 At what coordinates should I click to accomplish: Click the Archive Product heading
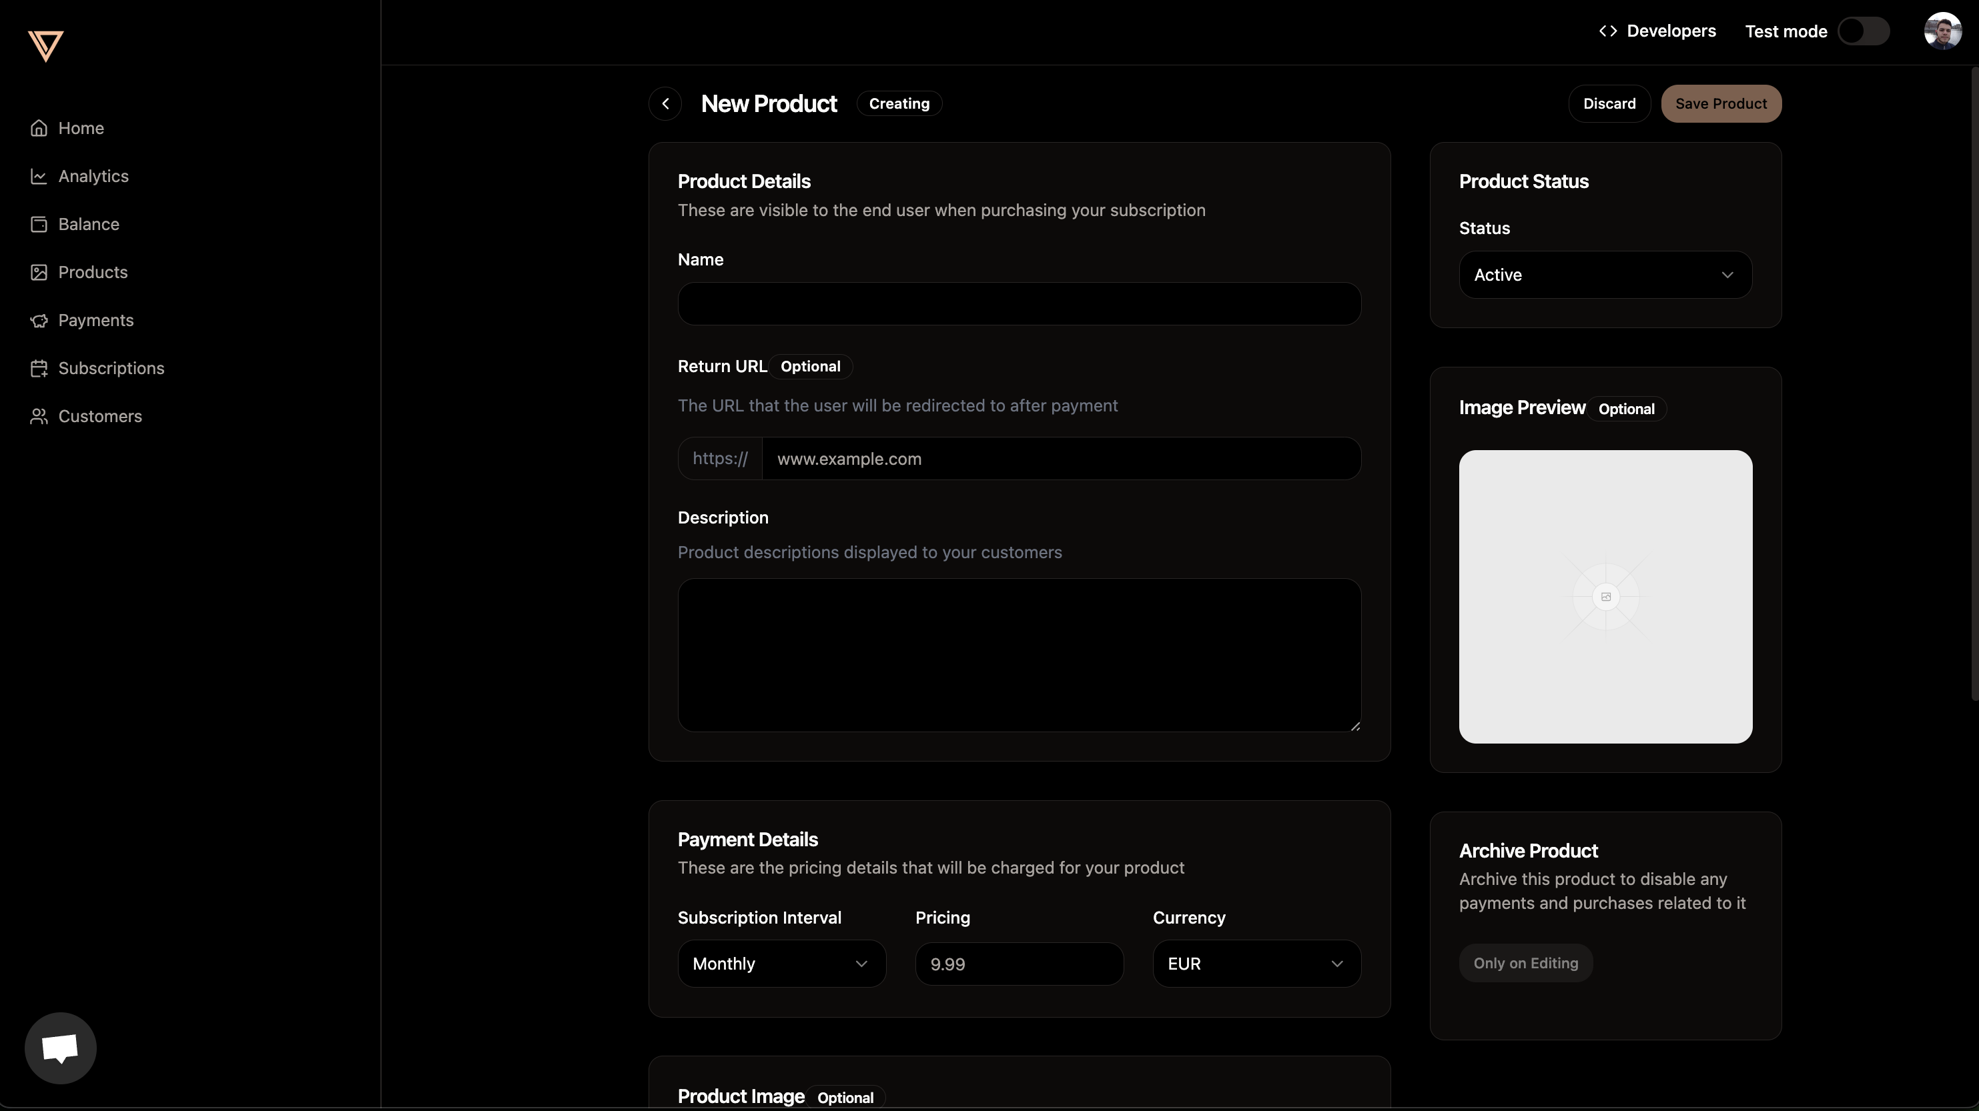click(x=1528, y=851)
